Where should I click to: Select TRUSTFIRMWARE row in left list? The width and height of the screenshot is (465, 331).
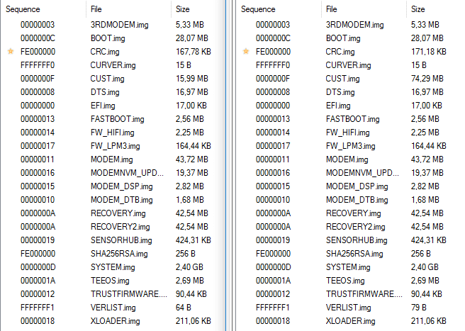point(113,294)
